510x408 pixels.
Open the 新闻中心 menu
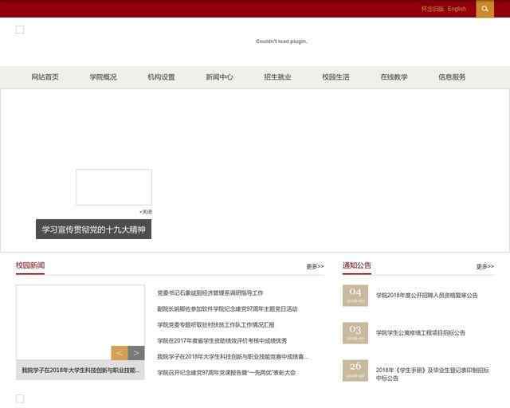[x=220, y=77]
